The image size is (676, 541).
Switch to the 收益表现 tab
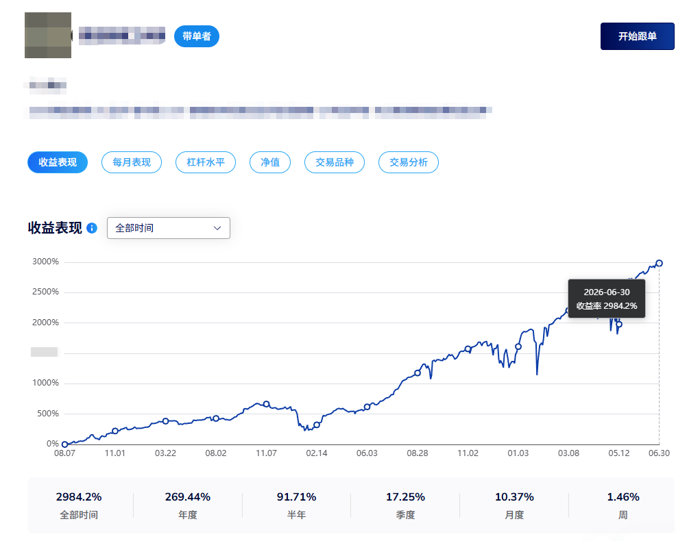tap(58, 162)
